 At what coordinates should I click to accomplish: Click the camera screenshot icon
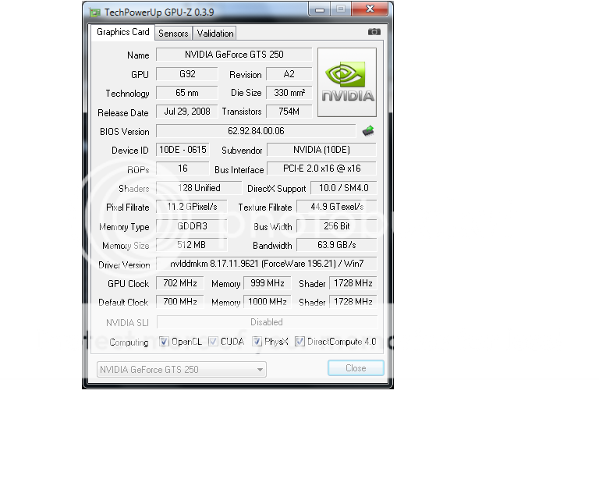pyautogui.click(x=374, y=32)
